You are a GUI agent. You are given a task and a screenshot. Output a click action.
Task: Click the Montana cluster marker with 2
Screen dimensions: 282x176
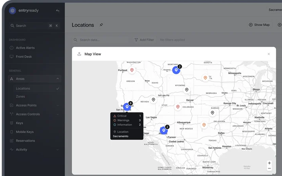click(176, 70)
